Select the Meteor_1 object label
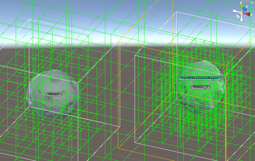This screenshot has height=161, width=255. [x=201, y=87]
